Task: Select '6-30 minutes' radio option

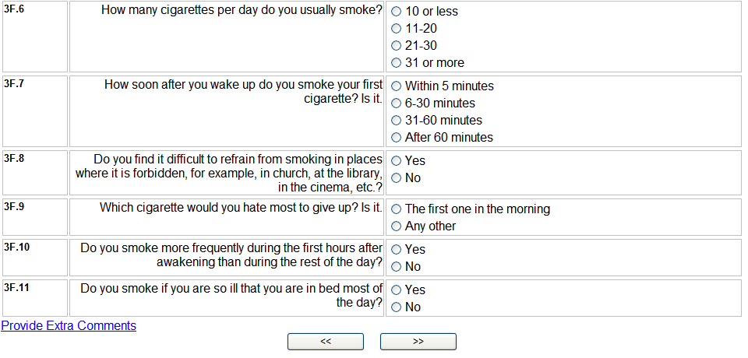Action: pos(396,104)
